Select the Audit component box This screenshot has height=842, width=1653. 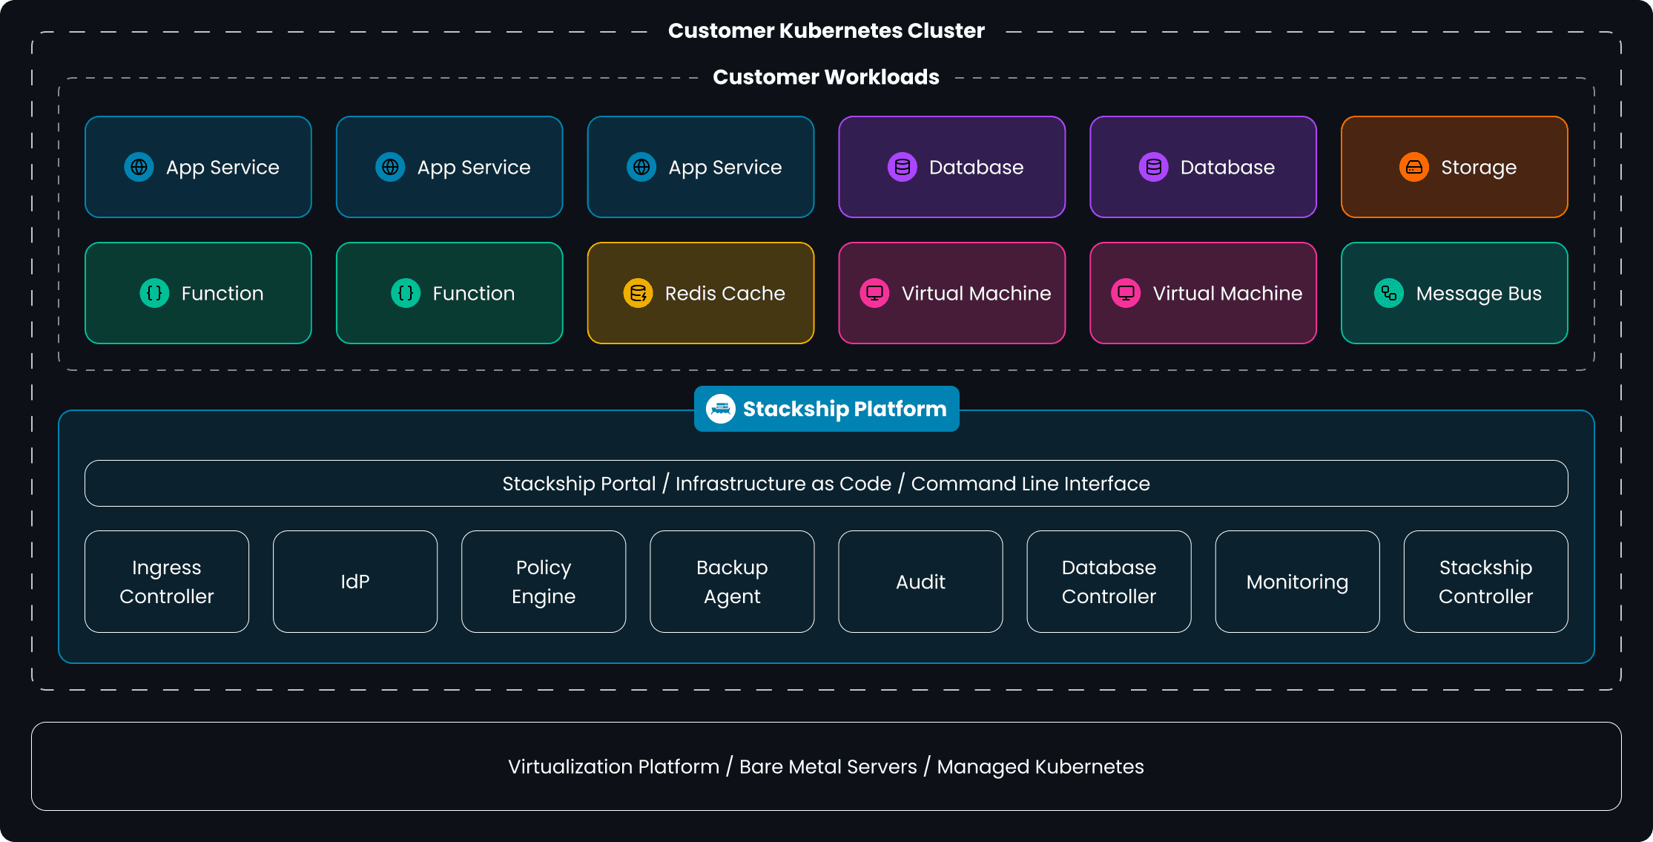(x=920, y=582)
